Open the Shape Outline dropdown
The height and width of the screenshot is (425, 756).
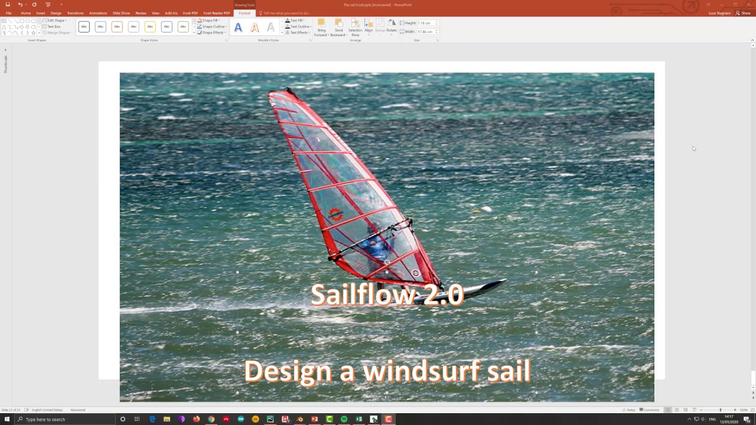[x=212, y=27]
